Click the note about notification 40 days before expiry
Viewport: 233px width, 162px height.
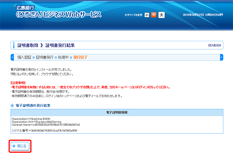(x=66, y=96)
